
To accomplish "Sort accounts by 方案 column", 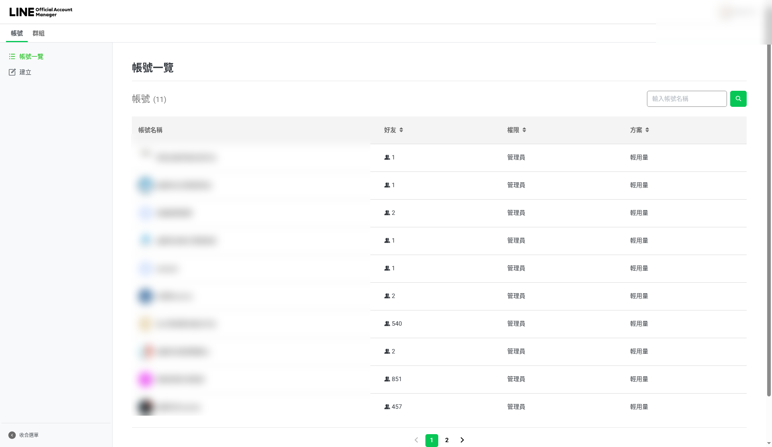I will click(640, 130).
